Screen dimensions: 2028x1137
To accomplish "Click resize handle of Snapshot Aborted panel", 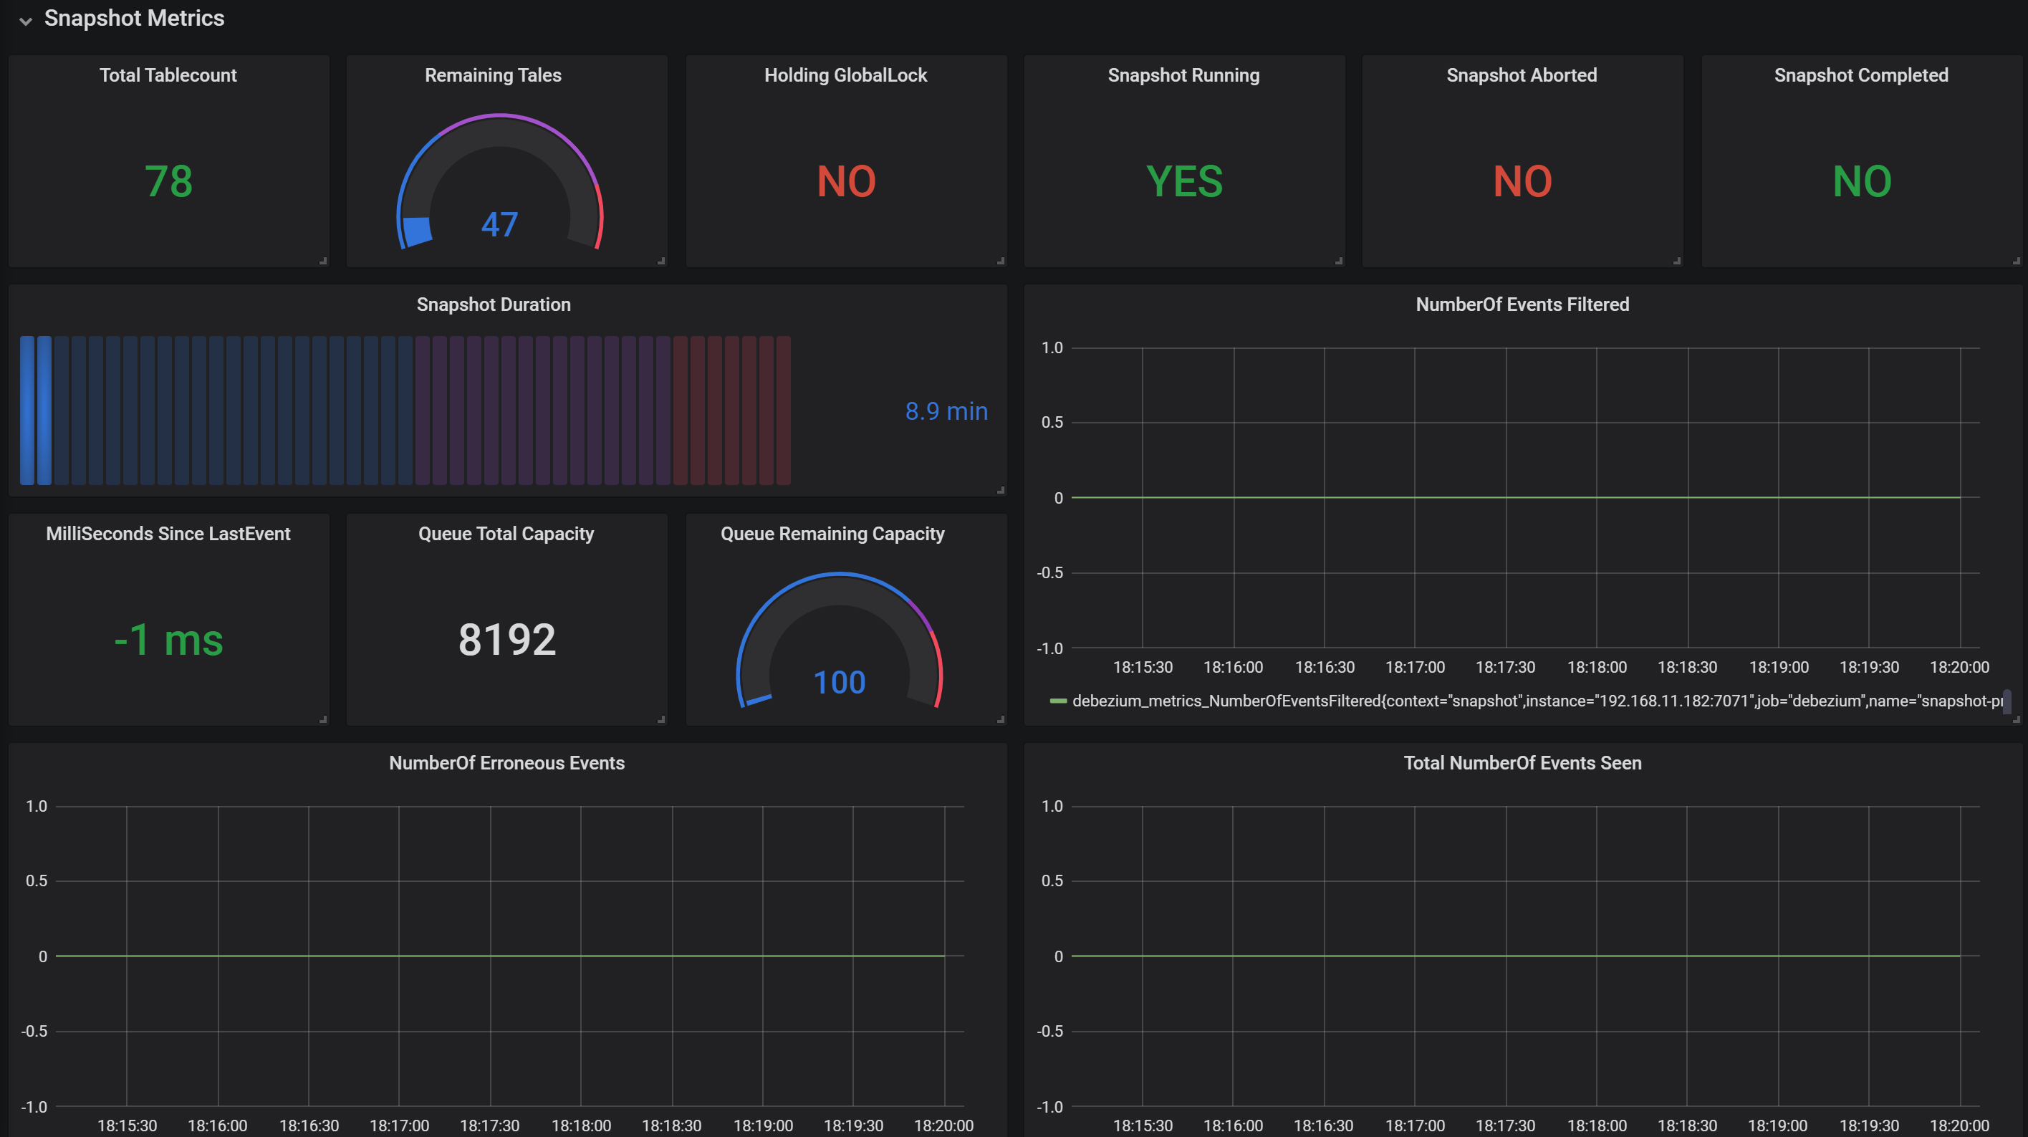I will coord(1677,261).
